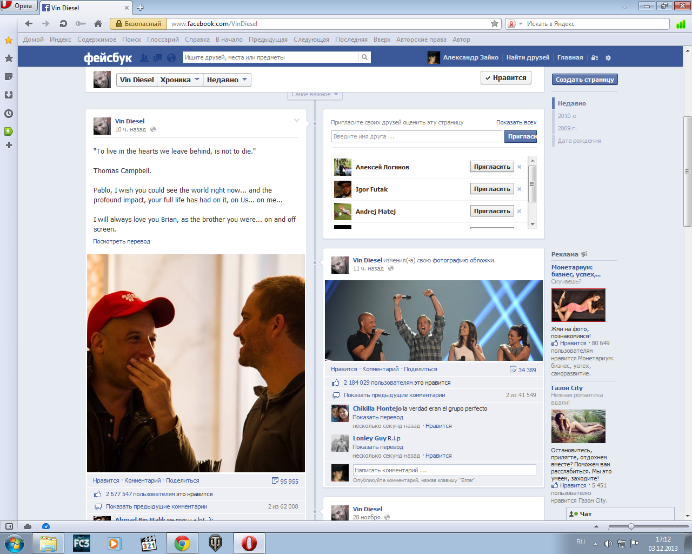Open post options chevron on Vin Diesel post

pyautogui.click(x=296, y=120)
